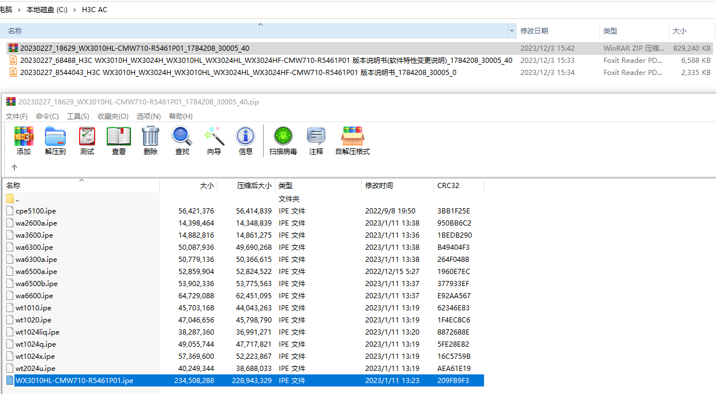Image resolution: width=716 pixels, height=394 pixels.
Task: Sort archive files by CRC32 column header
Action: click(x=448, y=185)
